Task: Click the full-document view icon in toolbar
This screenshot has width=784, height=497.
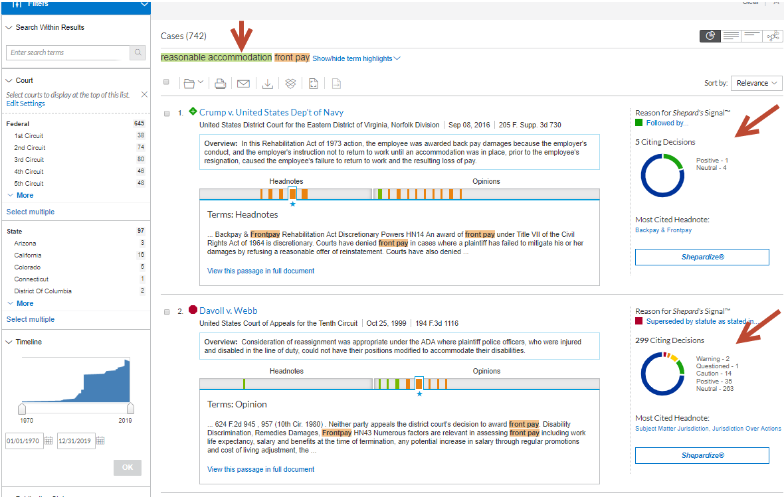Action: click(x=314, y=84)
